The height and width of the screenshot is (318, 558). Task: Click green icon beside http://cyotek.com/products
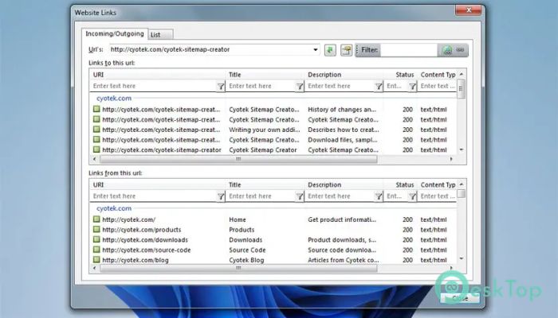[96, 230]
